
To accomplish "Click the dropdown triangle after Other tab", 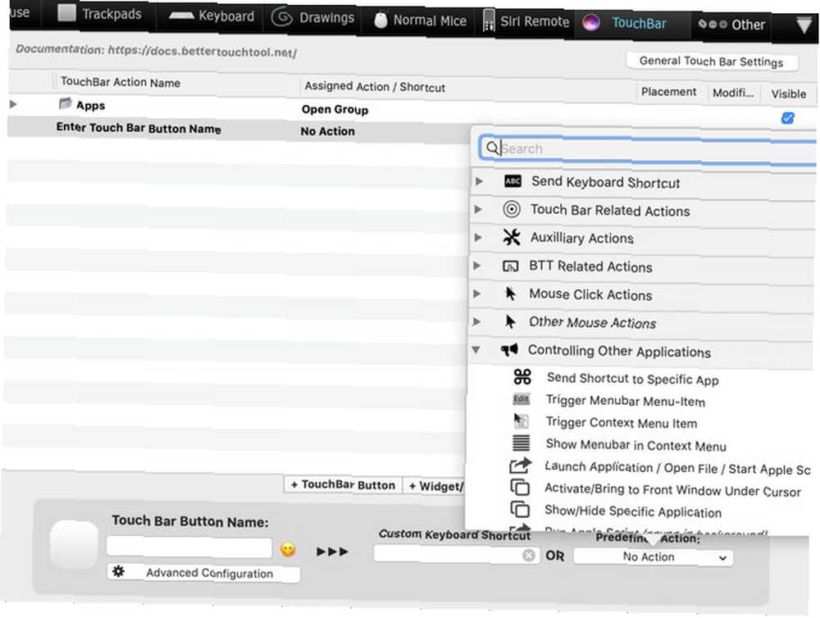I will pyautogui.click(x=804, y=25).
